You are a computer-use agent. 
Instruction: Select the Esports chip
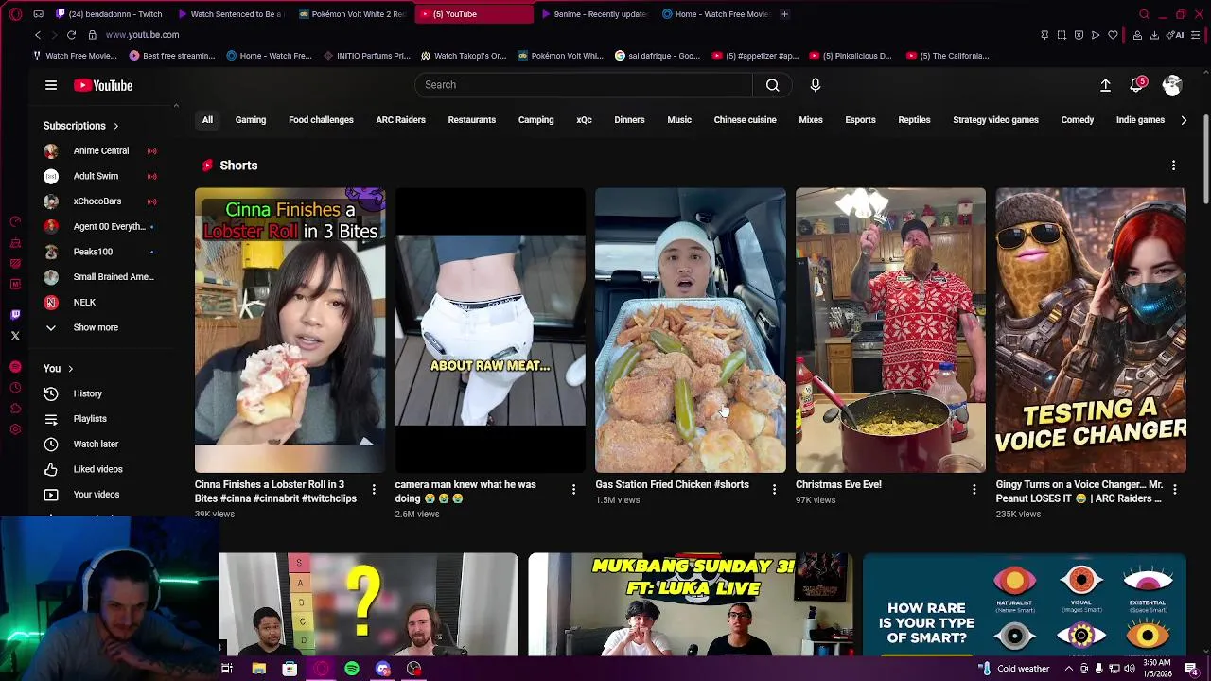tap(860, 120)
